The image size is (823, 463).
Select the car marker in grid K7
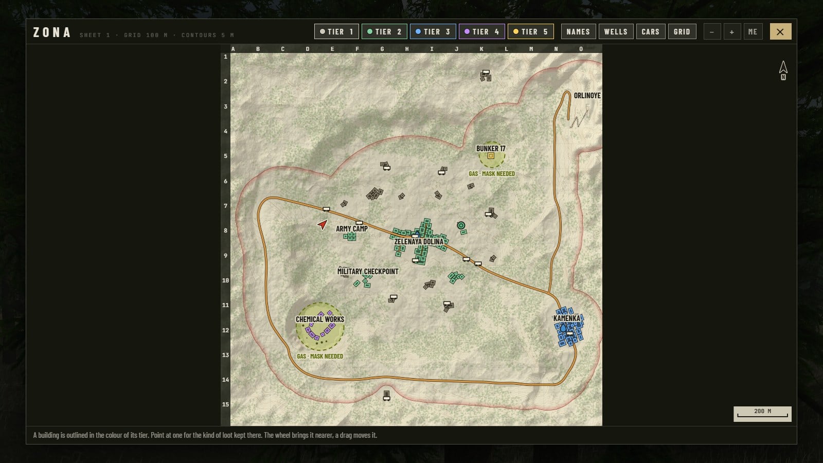click(488, 214)
